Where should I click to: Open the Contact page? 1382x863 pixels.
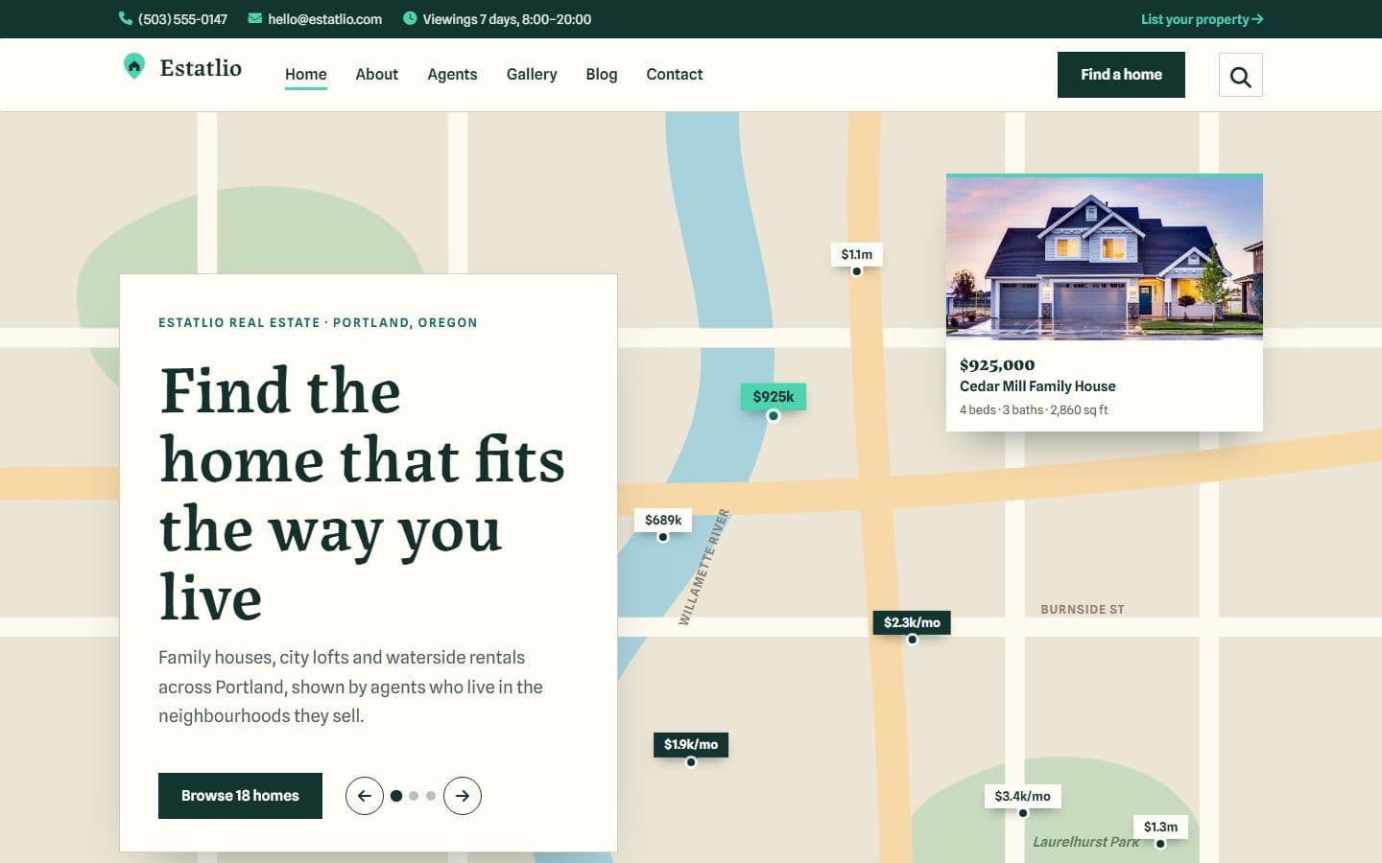point(675,75)
